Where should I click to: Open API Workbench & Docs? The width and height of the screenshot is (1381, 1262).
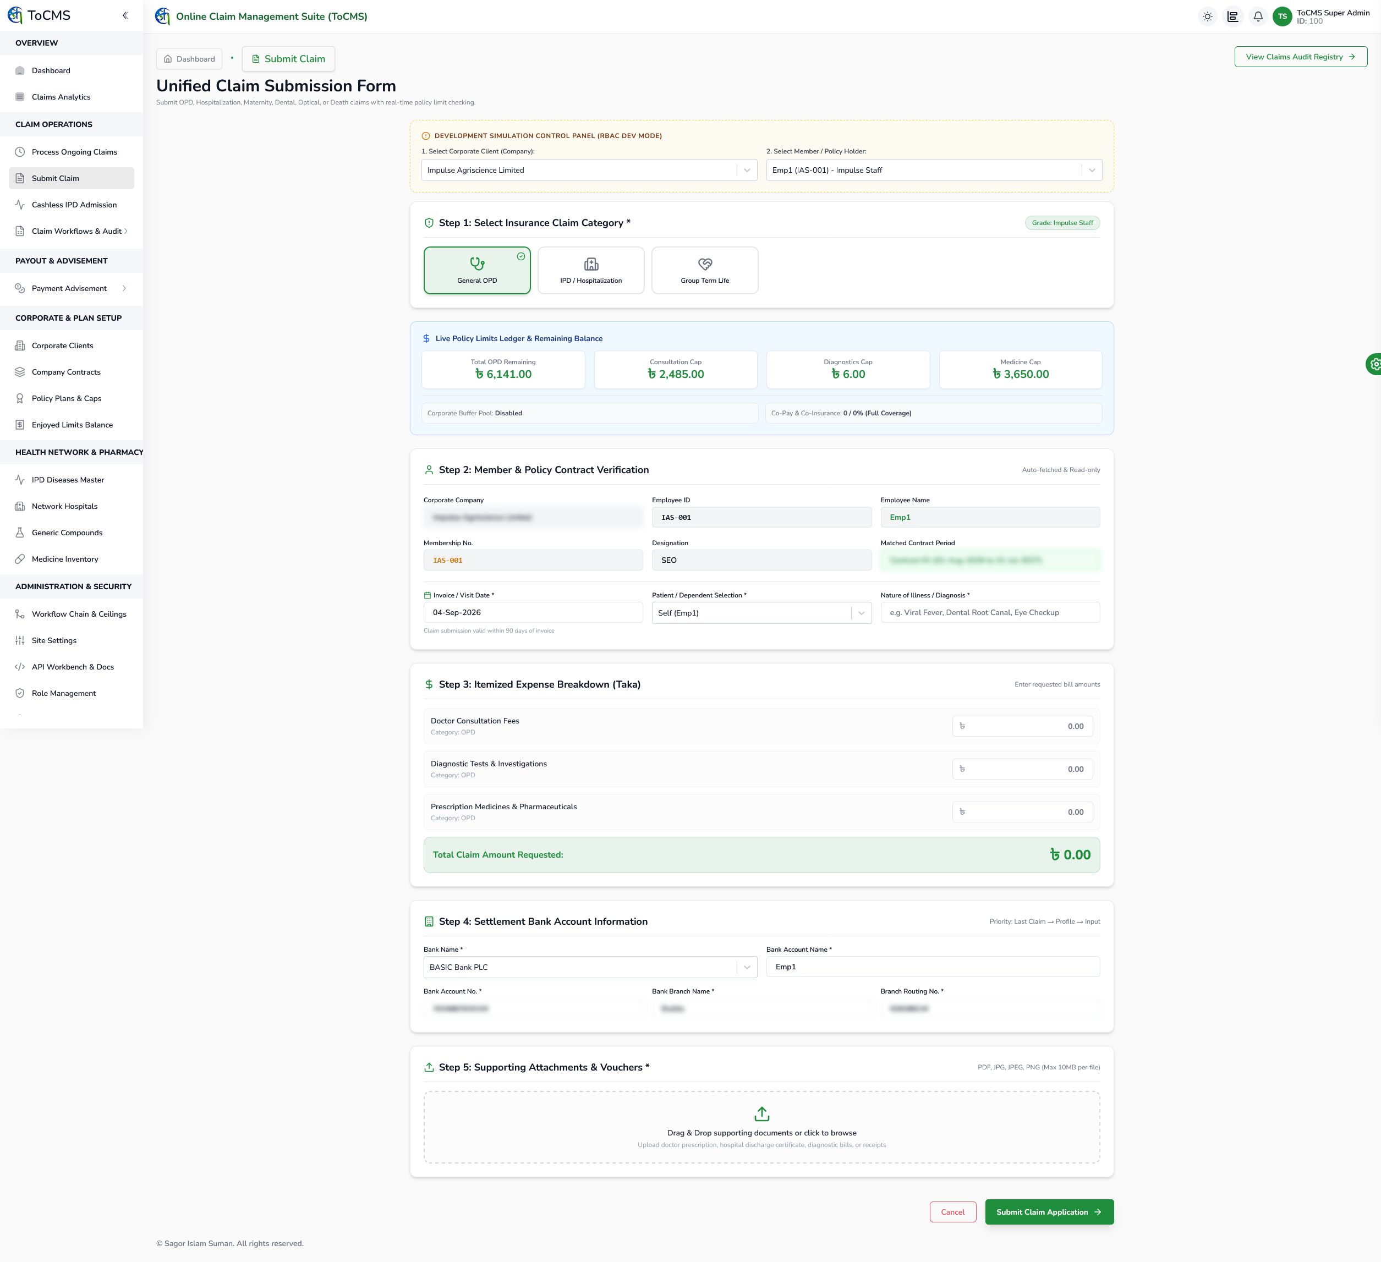[71, 667]
